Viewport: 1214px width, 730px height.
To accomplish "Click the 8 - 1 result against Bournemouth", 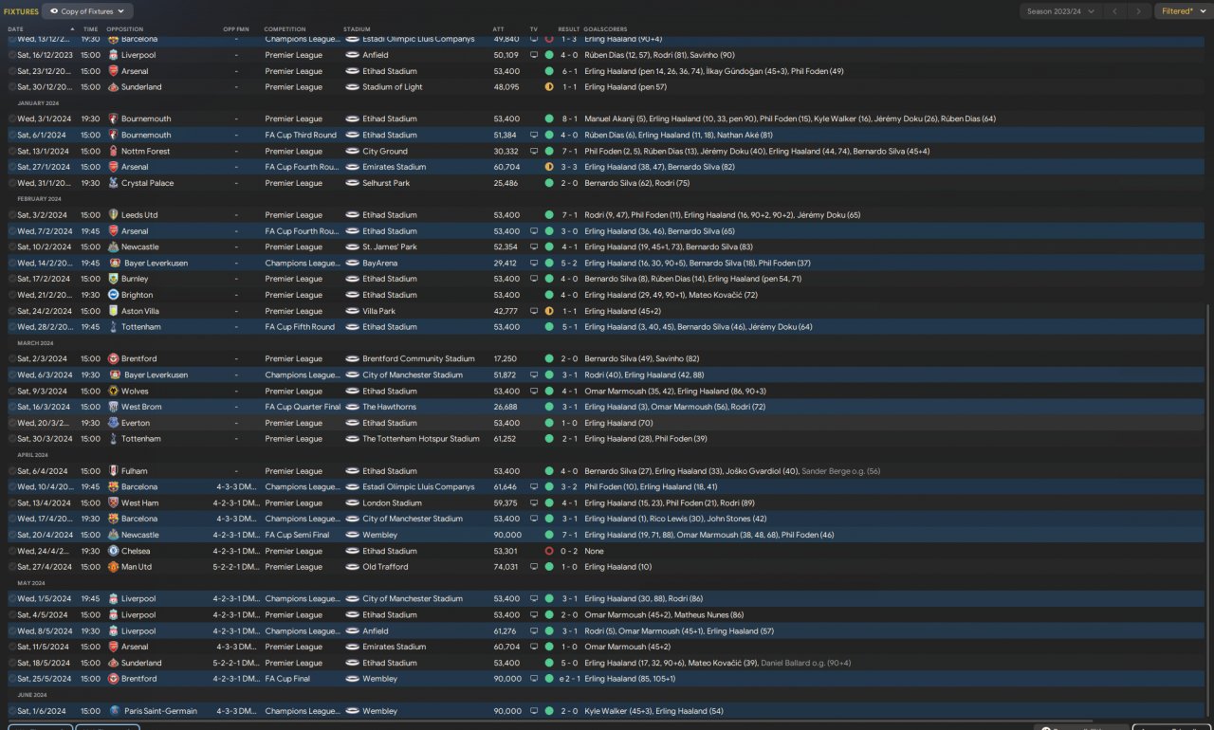I will click(569, 119).
